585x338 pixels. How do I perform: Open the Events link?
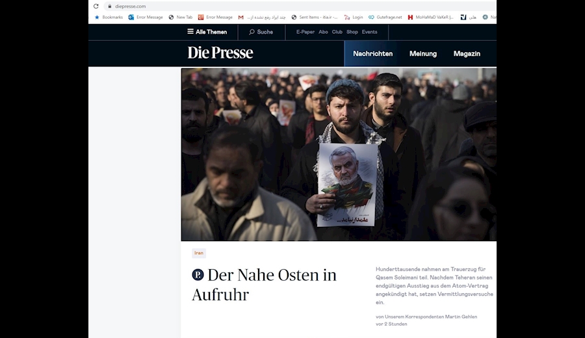369,32
